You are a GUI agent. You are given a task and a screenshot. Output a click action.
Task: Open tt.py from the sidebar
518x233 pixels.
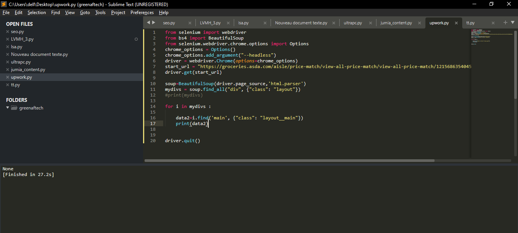coord(16,85)
